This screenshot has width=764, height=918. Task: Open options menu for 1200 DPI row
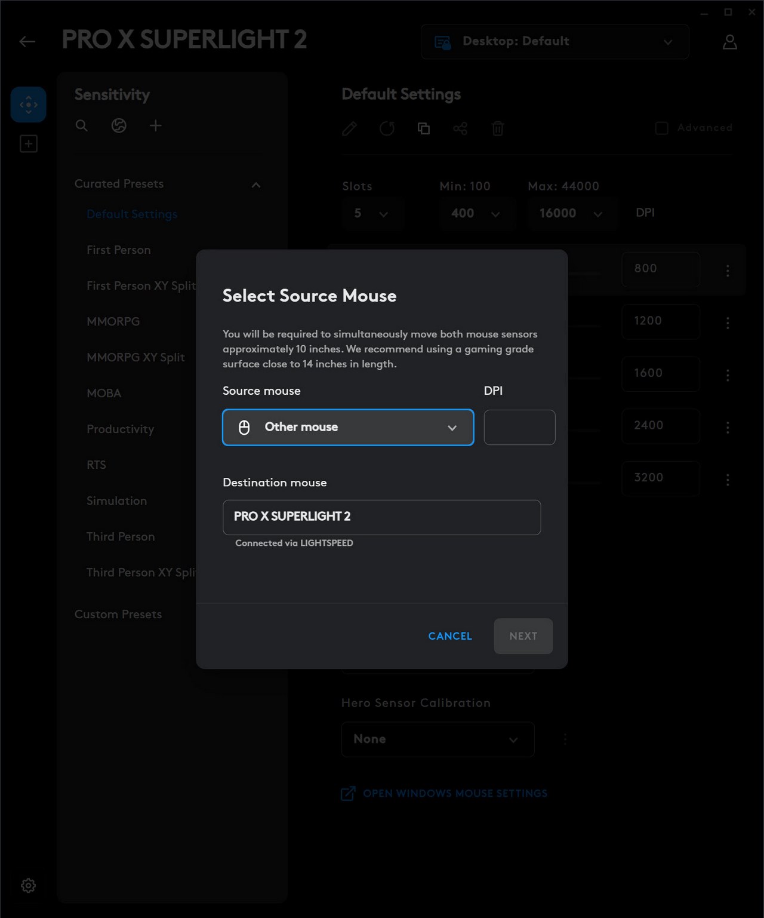(728, 323)
